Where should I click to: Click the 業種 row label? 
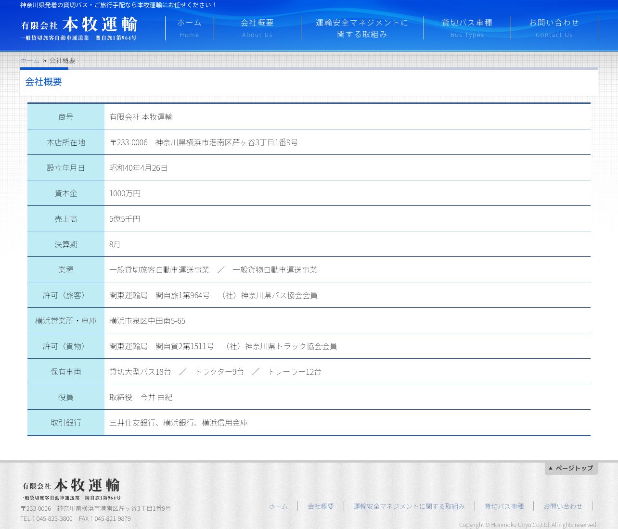[x=66, y=270]
